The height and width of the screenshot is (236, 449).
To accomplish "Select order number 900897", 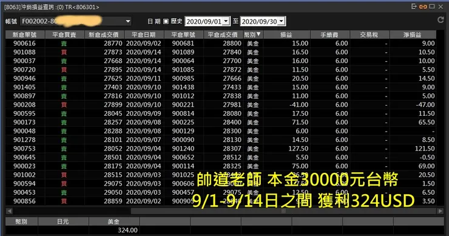I will pos(25,96).
